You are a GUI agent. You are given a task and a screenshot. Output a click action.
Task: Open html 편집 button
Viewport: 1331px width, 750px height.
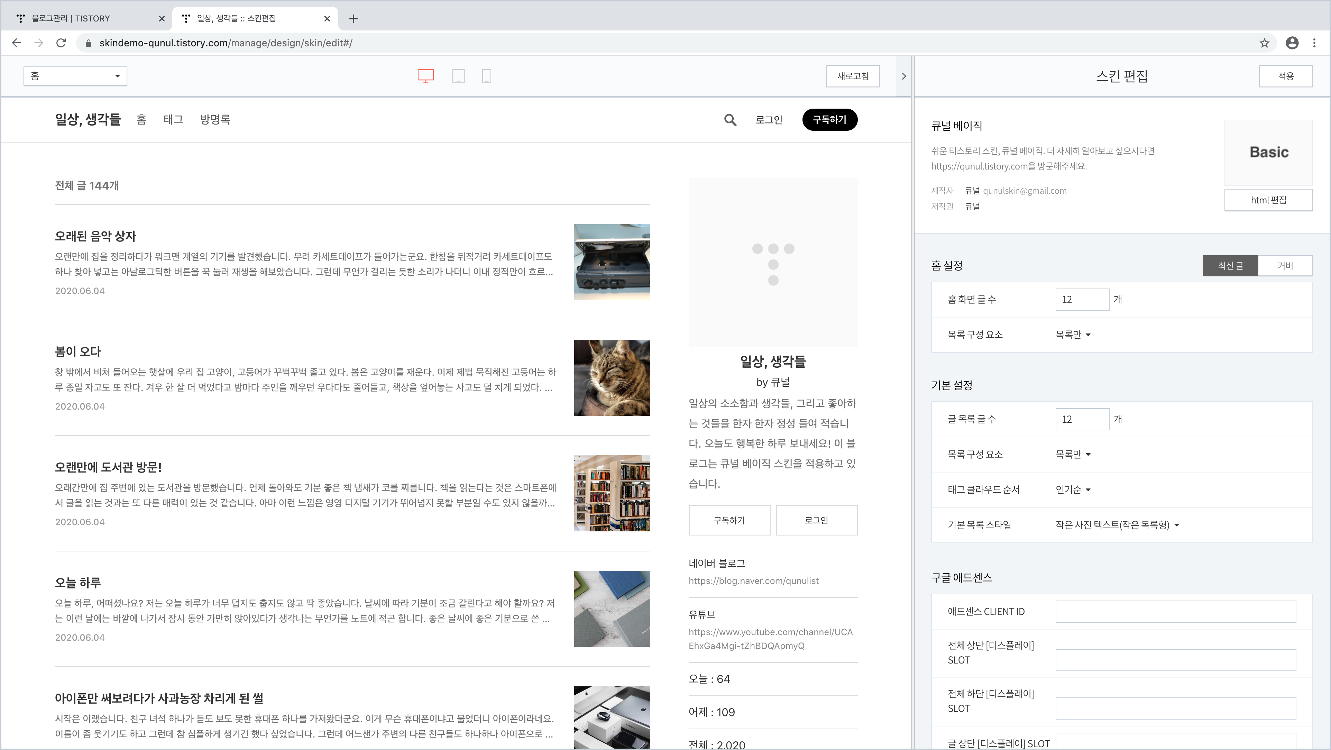click(x=1268, y=200)
